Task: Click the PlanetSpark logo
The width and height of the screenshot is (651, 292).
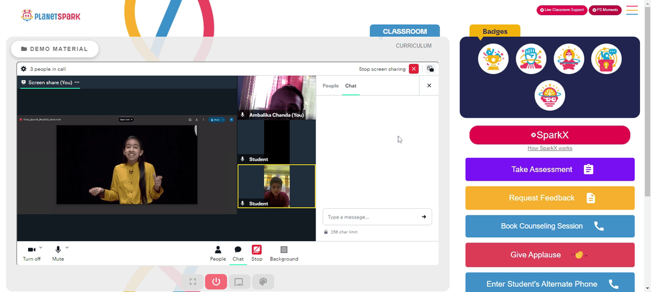Action: (x=51, y=16)
